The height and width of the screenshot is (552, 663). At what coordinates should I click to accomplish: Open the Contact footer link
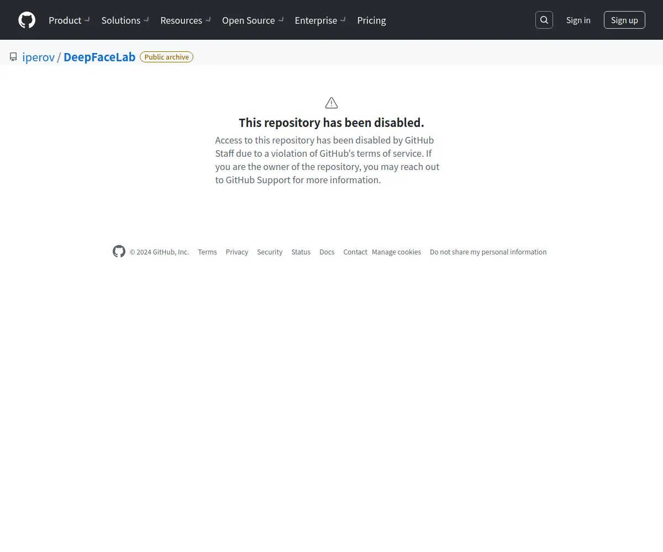point(355,252)
